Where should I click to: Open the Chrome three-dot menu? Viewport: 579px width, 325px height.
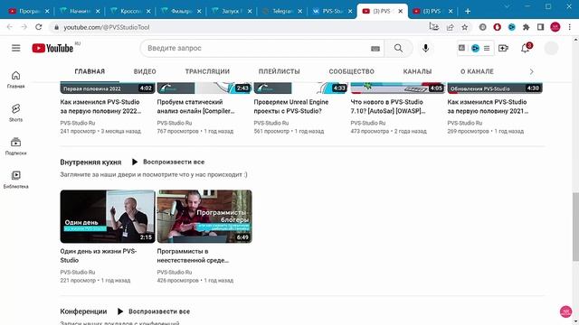pyautogui.click(x=570, y=27)
